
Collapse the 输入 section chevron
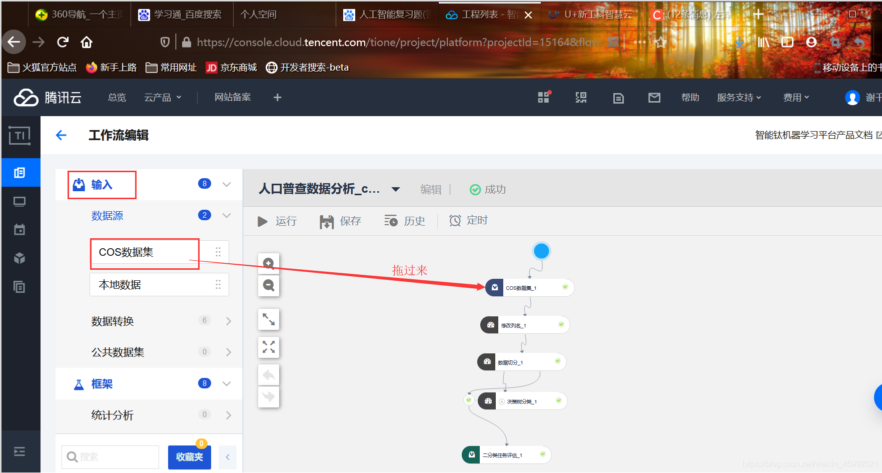point(227,184)
